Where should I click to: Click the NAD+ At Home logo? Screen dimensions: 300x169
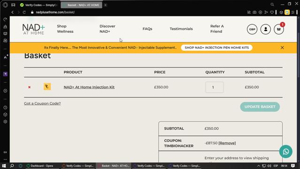pos(33,29)
